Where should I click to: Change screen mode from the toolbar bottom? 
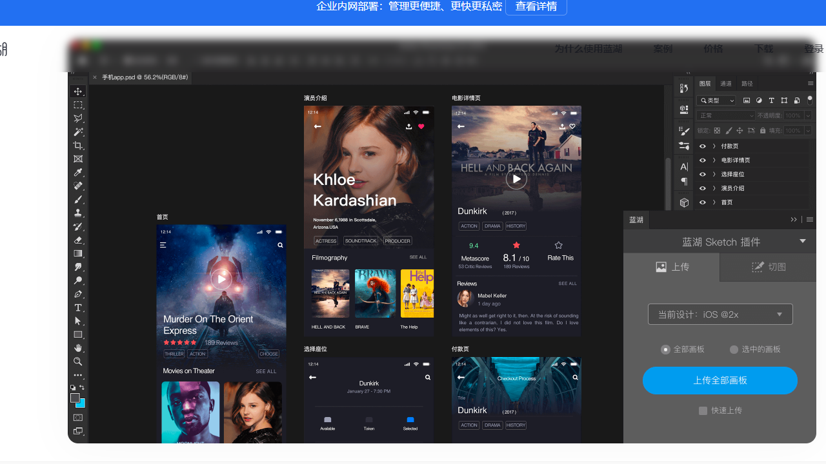[78, 431]
